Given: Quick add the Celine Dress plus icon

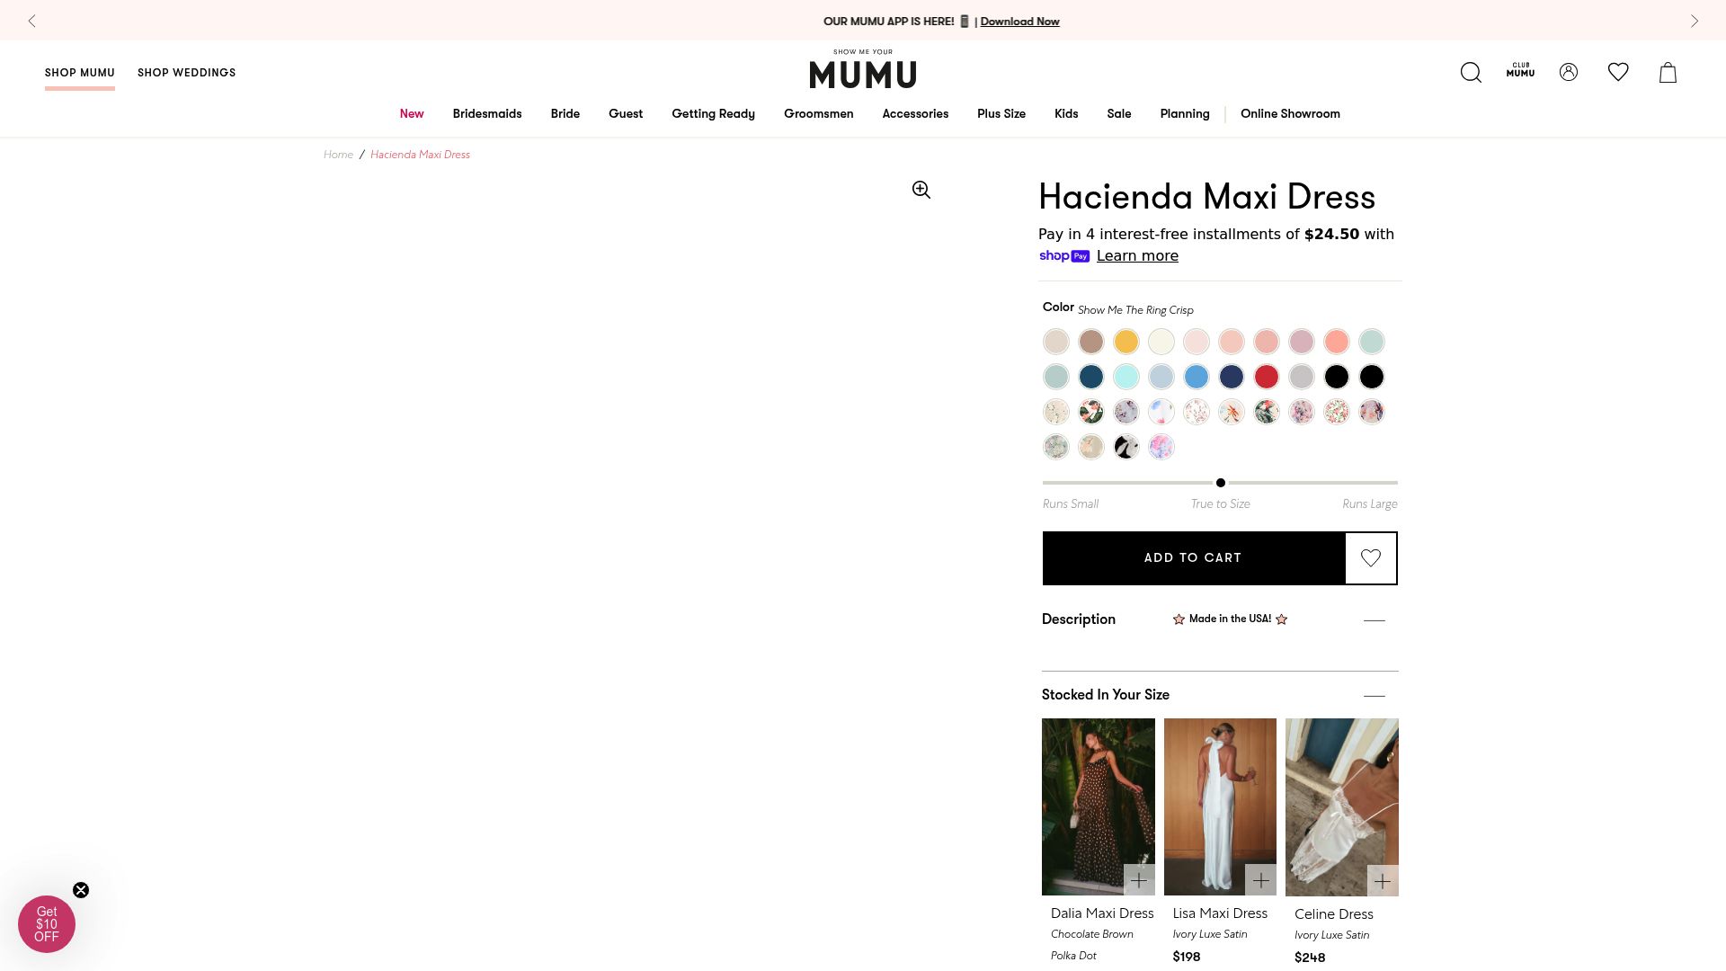Looking at the screenshot, I should click(x=1383, y=881).
